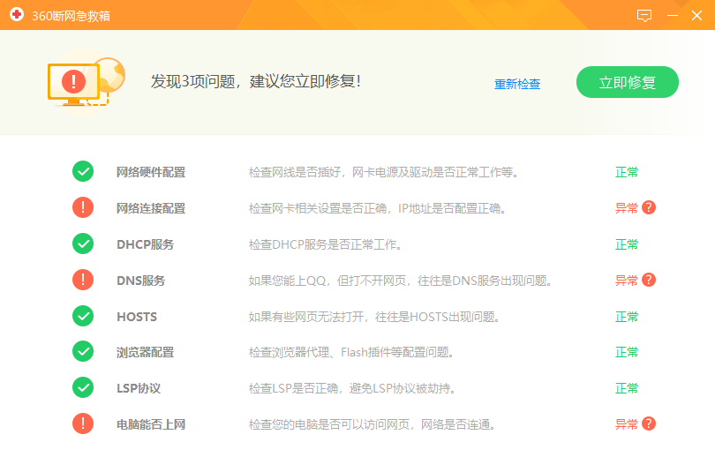Select the LSP协议 item label

click(x=139, y=388)
